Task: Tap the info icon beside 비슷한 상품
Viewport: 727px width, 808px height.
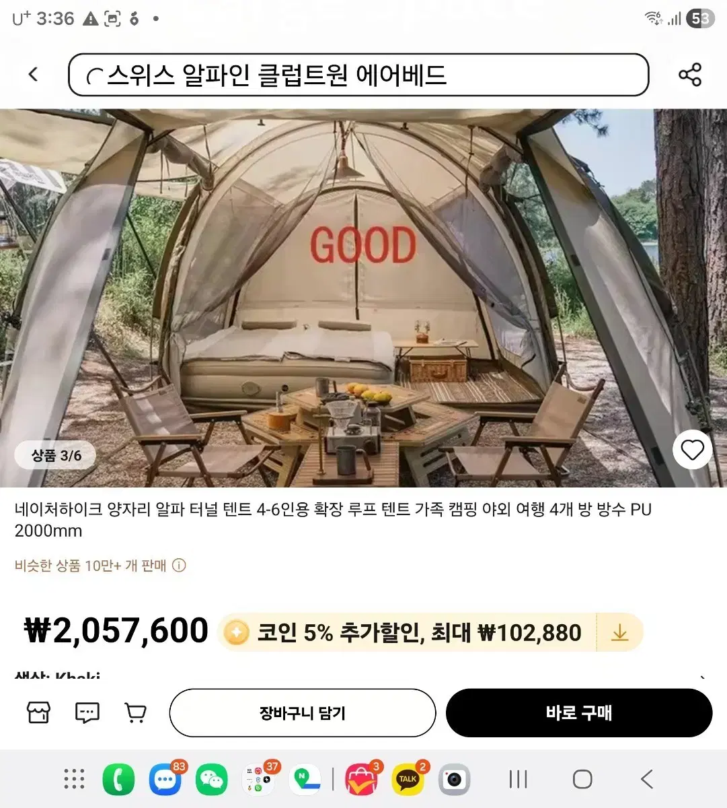Action: pyautogui.click(x=179, y=566)
